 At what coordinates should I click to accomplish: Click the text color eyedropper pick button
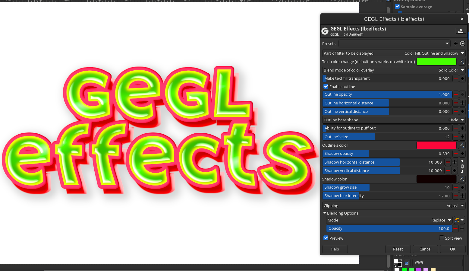pyautogui.click(x=461, y=62)
